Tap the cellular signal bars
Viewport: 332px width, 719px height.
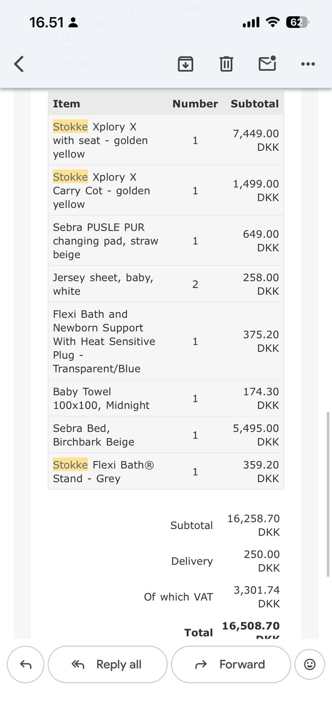tap(251, 22)
